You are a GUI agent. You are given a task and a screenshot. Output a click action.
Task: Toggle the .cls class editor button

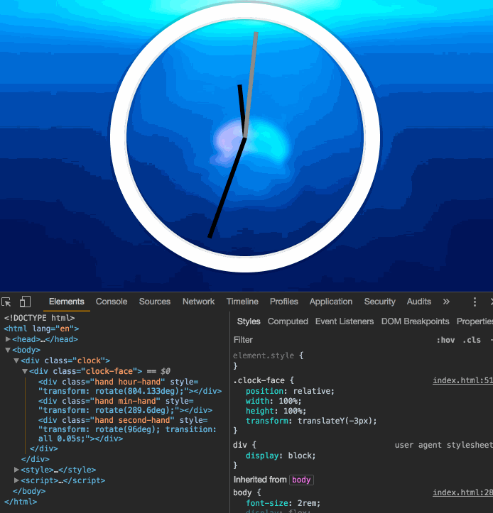click(x=472, y=340)
